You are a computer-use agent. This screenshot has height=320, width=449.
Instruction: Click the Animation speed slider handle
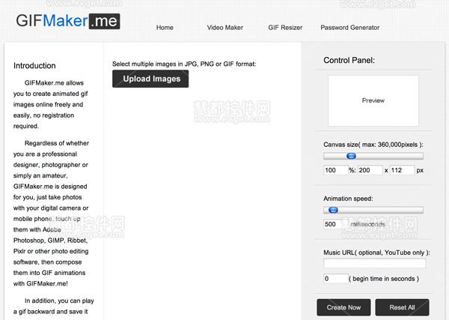coord(333,210)
